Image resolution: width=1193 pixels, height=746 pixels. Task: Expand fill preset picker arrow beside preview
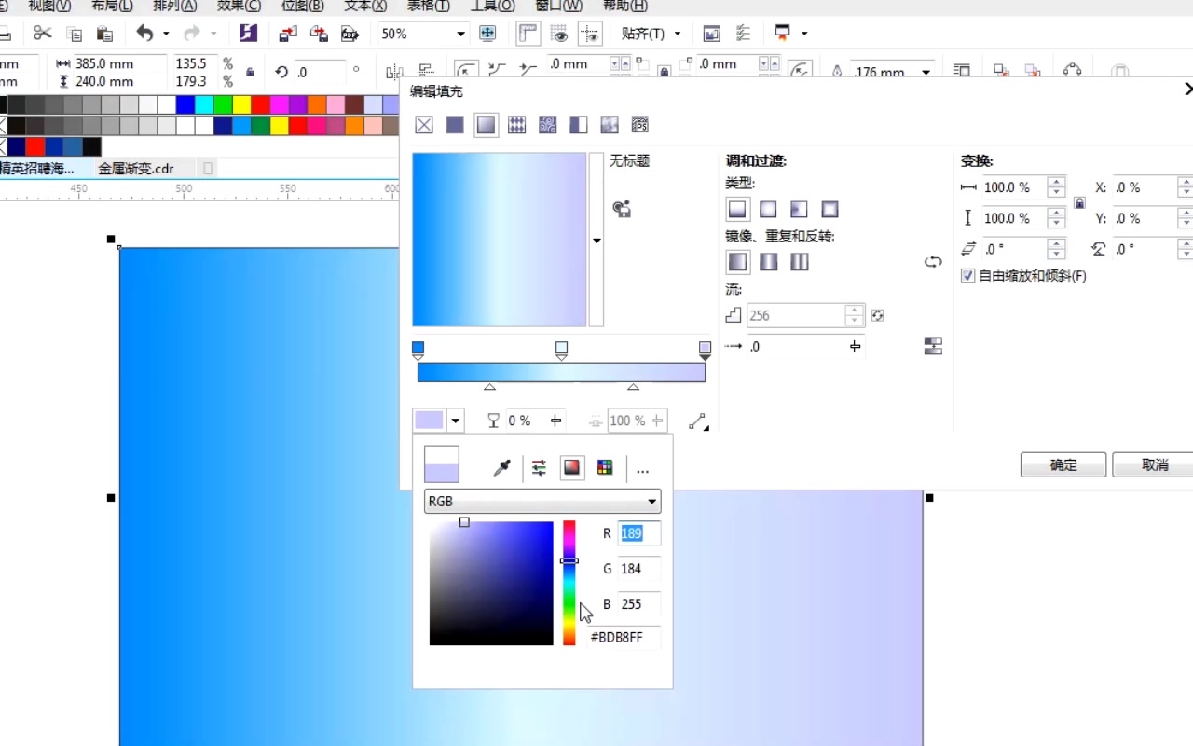[x=596, y=241]
